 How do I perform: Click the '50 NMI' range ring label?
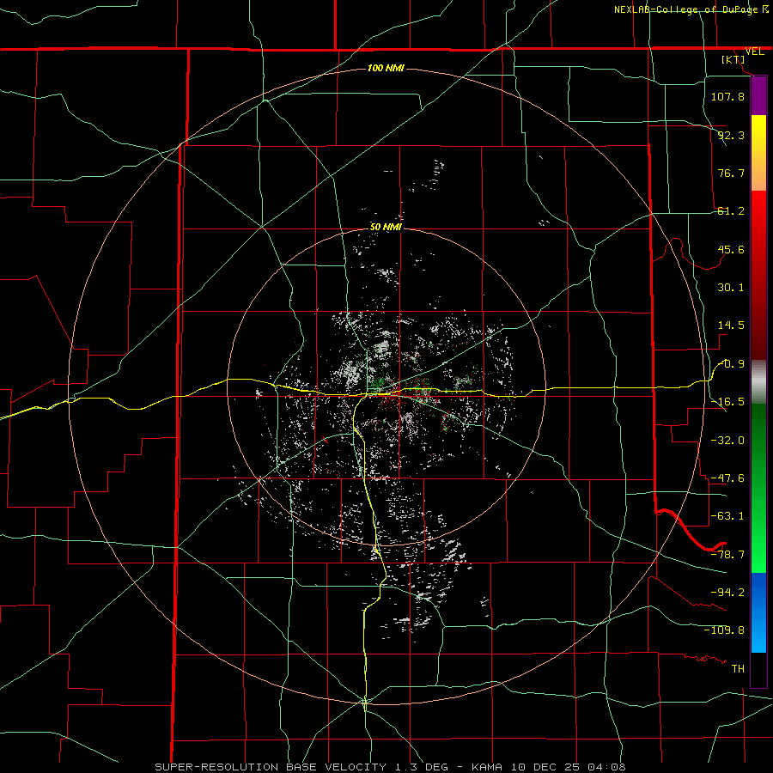click(x=386, y=227)
